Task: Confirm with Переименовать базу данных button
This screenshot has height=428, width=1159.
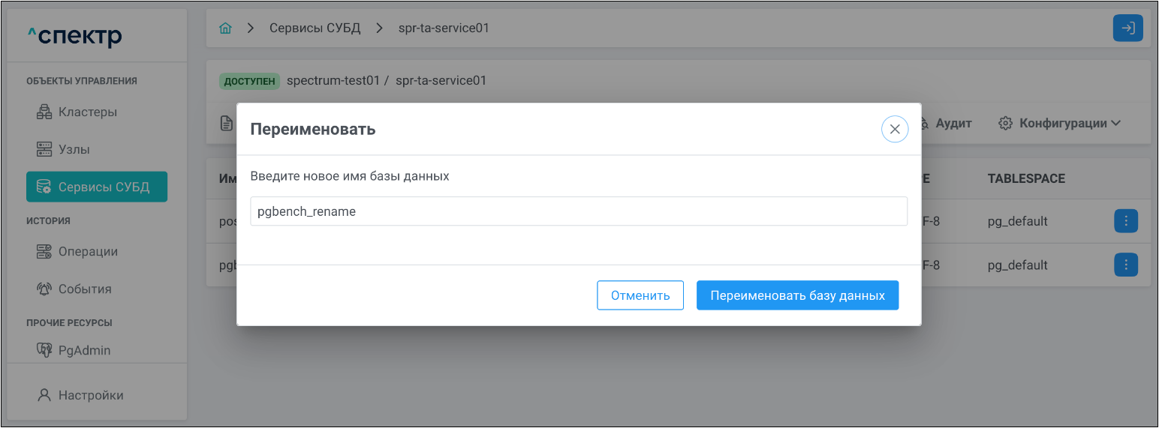Action: [x=797, y=295]
